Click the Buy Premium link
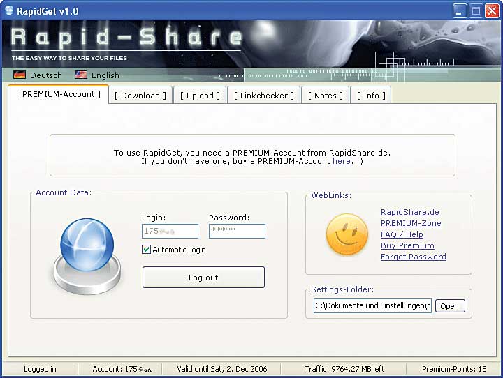The image size is (503, 378). click(x=407, y=245)
